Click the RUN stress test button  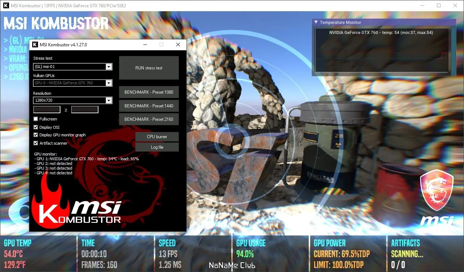tap(149, 68)
